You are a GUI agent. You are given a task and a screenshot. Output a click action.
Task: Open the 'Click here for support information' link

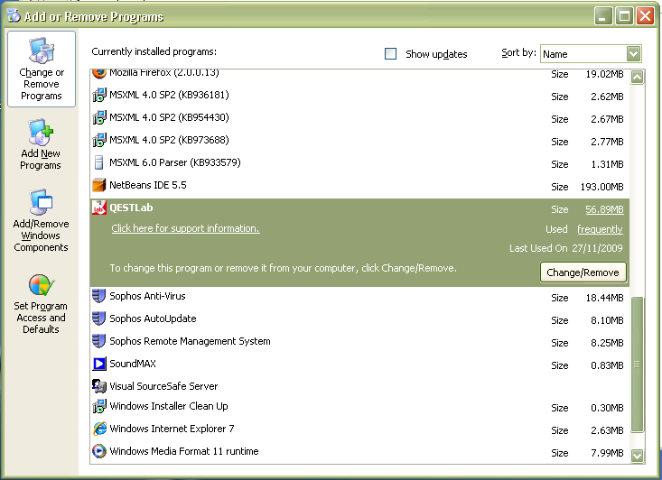pos(185,228)
